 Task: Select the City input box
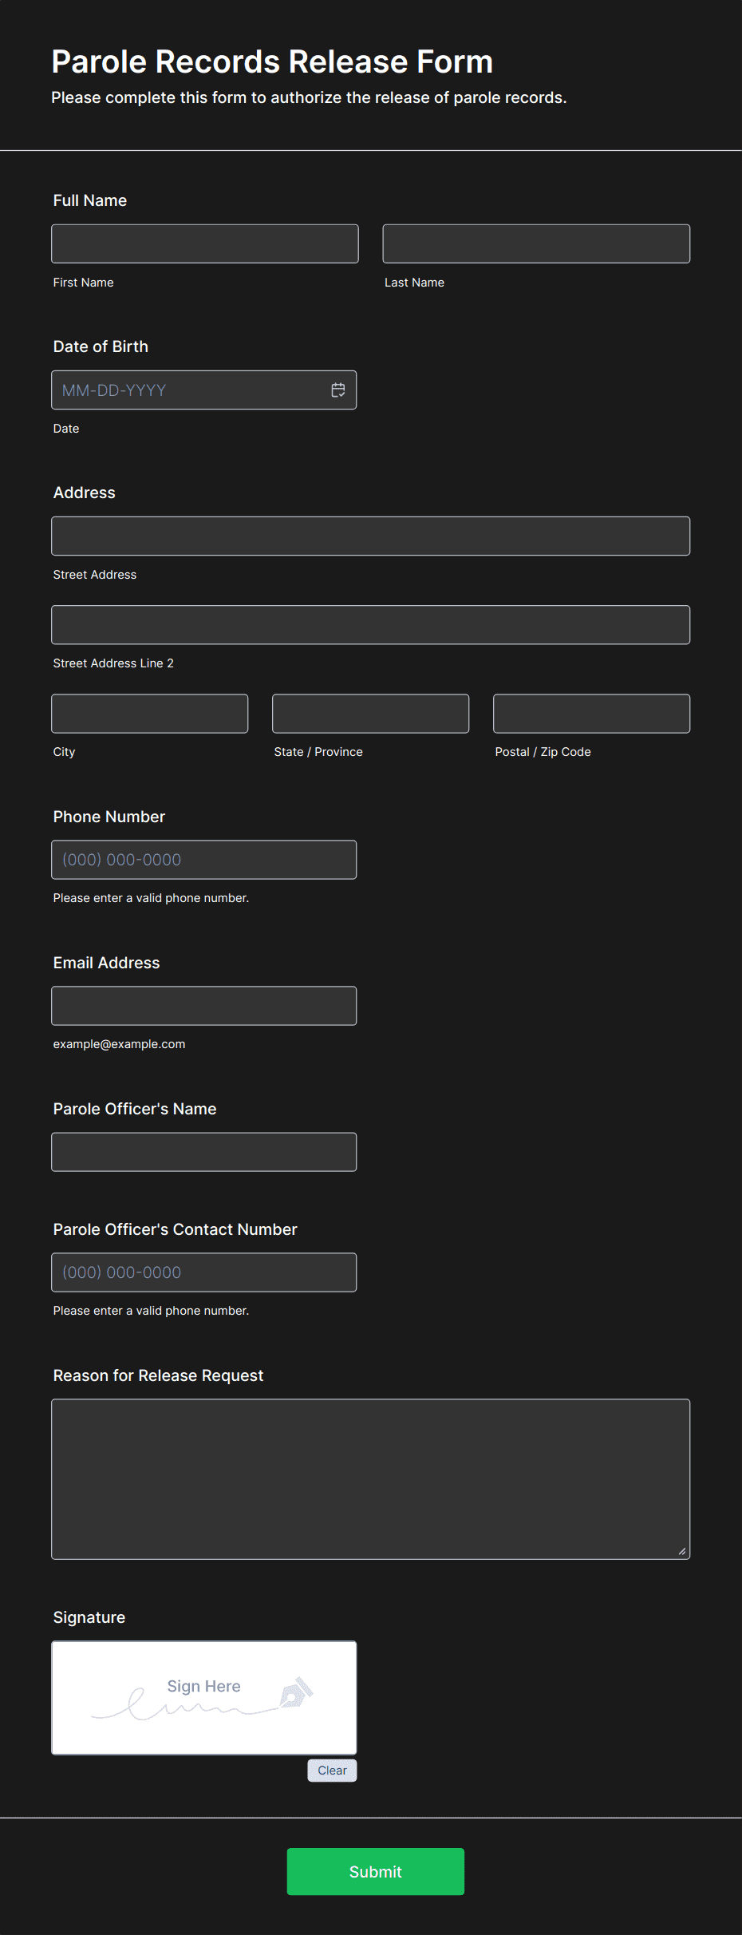pyautogui.click(x=150, y=713)
